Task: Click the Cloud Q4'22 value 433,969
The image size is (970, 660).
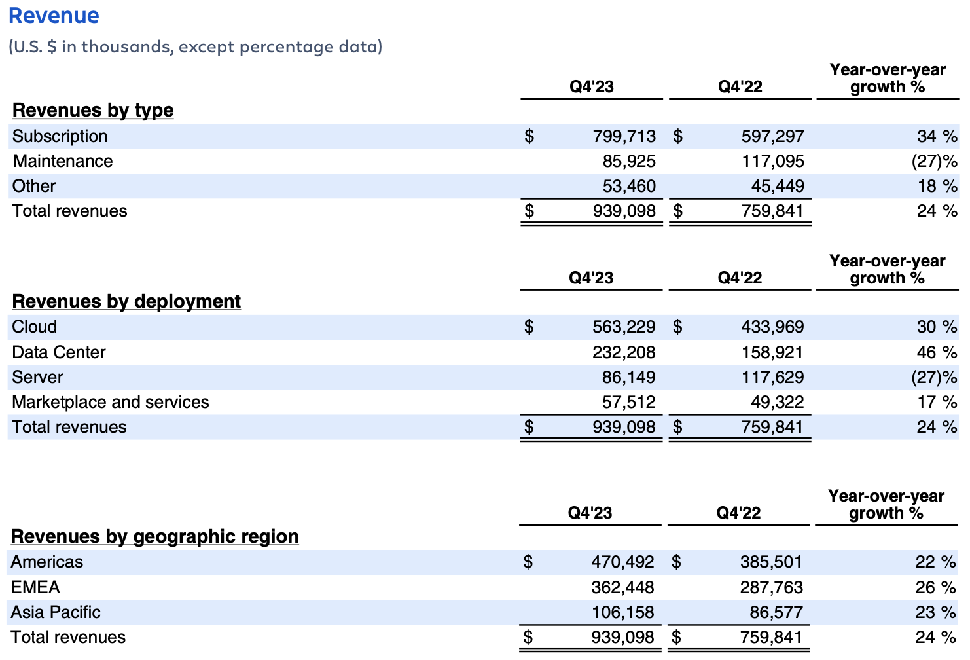Action: (772, 327)
